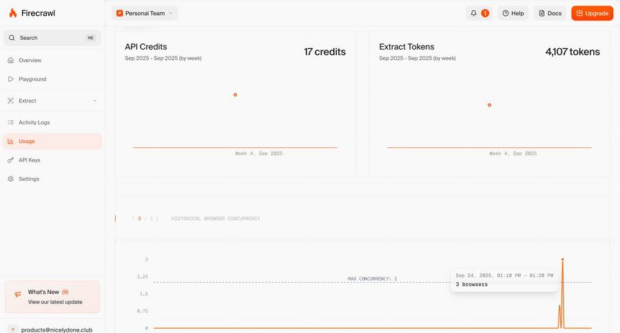
Task: Open the Personal Team dropdown
Action: coord(145,13)
